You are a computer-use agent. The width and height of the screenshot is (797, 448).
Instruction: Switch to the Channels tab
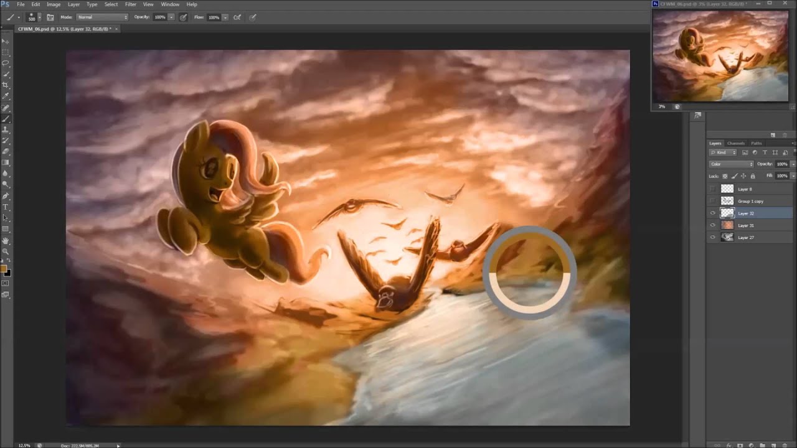click(735, 143)
